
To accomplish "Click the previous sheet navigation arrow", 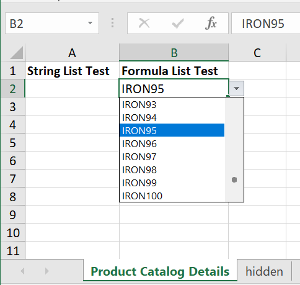I will pyautogui.click(x=22, y=271).
